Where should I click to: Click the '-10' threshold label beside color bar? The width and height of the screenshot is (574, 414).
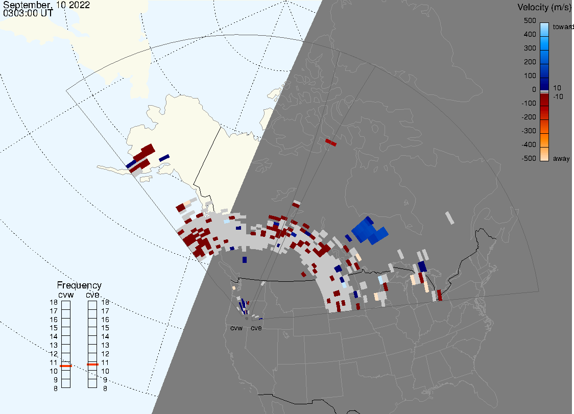click(558, 96)
